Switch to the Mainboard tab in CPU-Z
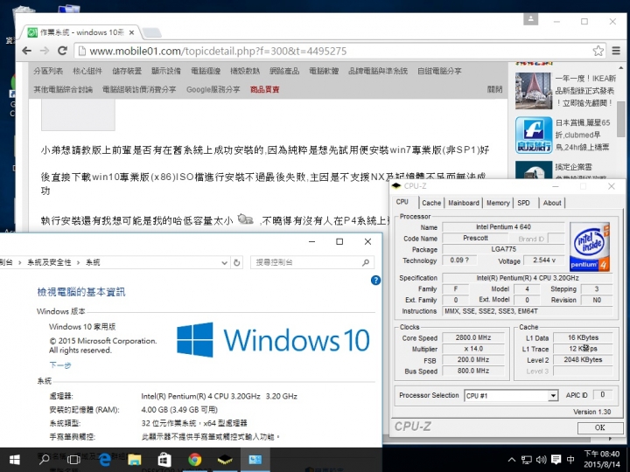The height and width of the screenshot is (472, 630). [464, 203]
